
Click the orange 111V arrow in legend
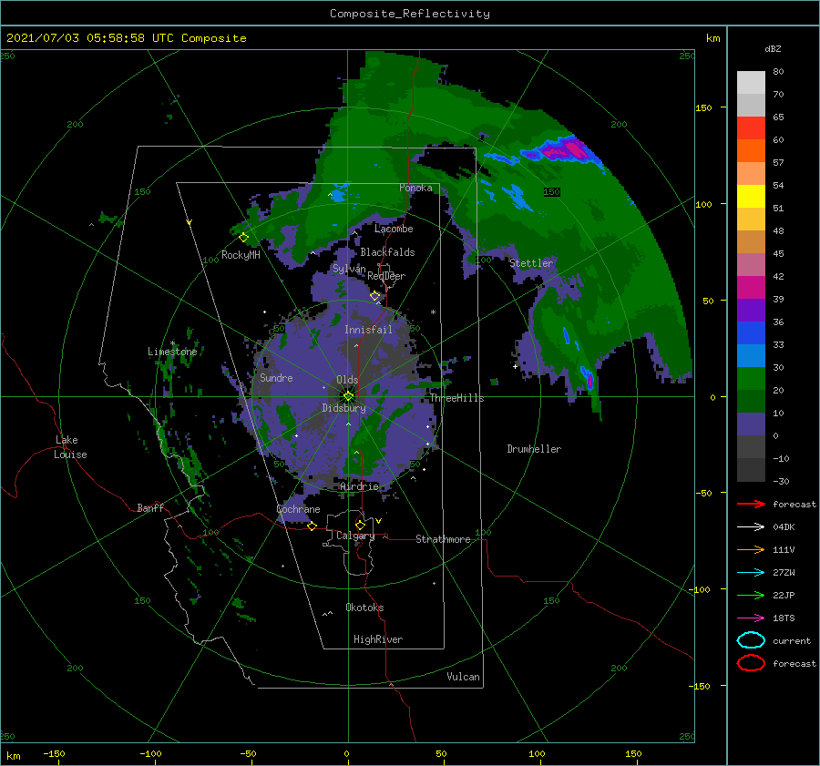tap(751, 549)
